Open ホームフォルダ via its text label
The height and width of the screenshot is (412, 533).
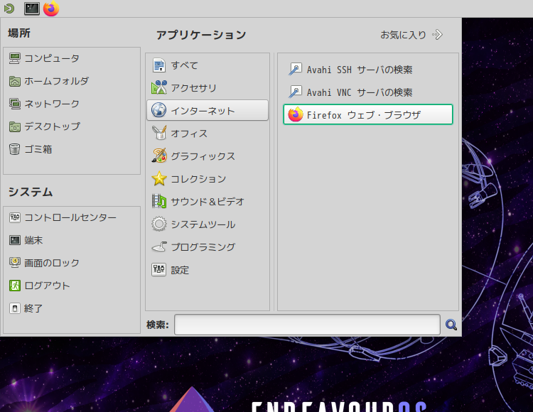tap(56, 81)
